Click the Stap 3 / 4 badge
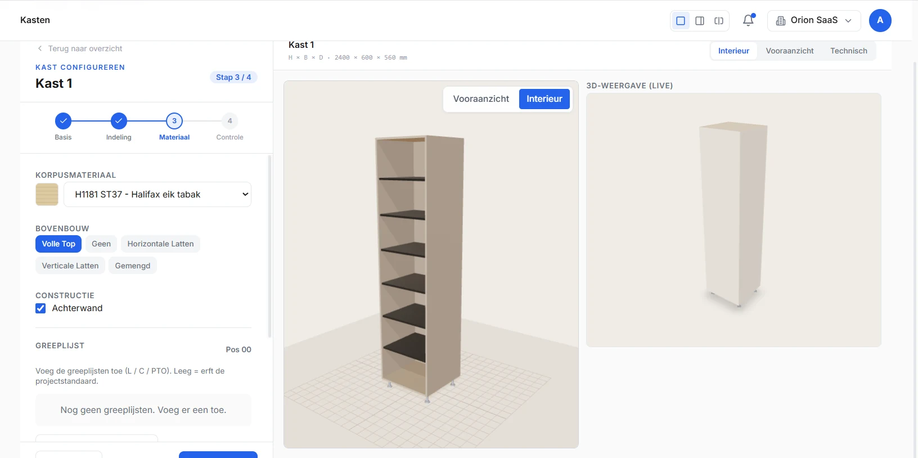 233,77
